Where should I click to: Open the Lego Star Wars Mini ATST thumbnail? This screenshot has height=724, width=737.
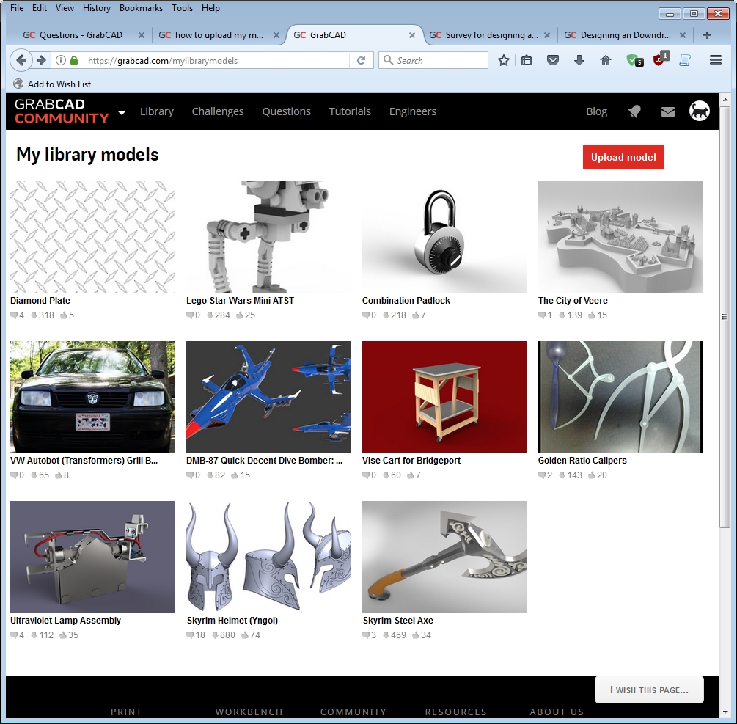268,237
